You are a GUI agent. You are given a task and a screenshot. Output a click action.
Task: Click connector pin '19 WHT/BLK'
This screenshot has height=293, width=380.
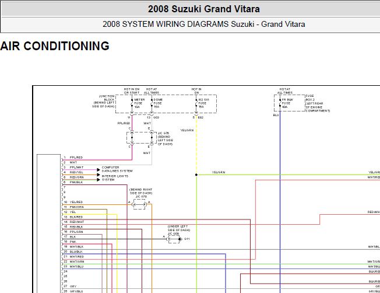(x=73, y=247)
